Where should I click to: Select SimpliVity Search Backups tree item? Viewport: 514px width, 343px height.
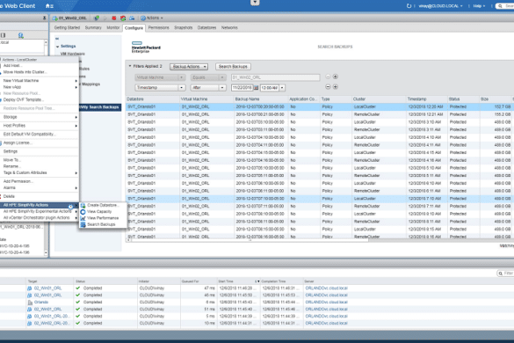pos(100,107)
